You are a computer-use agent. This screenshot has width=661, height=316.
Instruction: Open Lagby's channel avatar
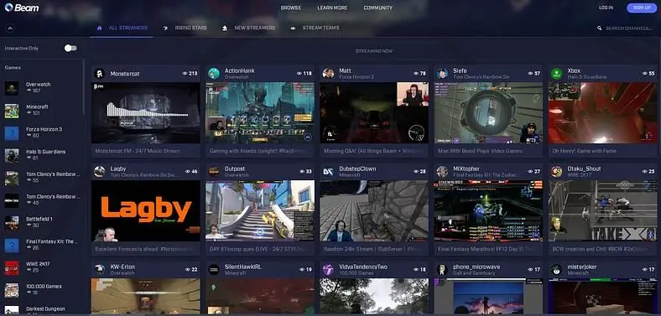tap(100, 172)
